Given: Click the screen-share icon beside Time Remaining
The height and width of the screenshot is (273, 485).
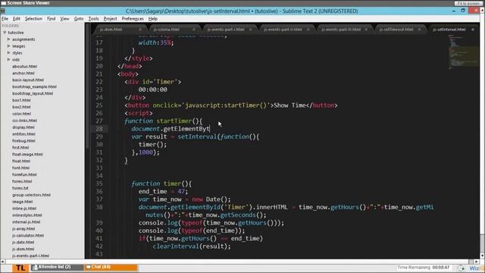Looking at the screenshot, I should click(x=462, y=268).
